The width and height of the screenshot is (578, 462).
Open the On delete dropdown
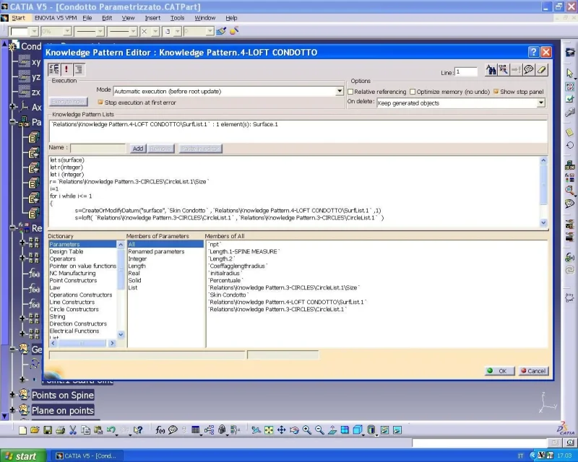[x=540, y=103]
